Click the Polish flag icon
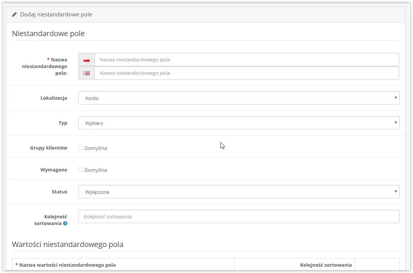Image resolution: width=413 pixels, height=273 pixels. (x=87, y=60)
